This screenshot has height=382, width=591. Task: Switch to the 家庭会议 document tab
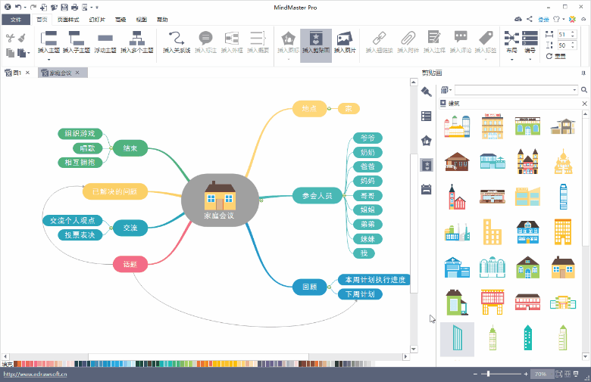(61, 73)
